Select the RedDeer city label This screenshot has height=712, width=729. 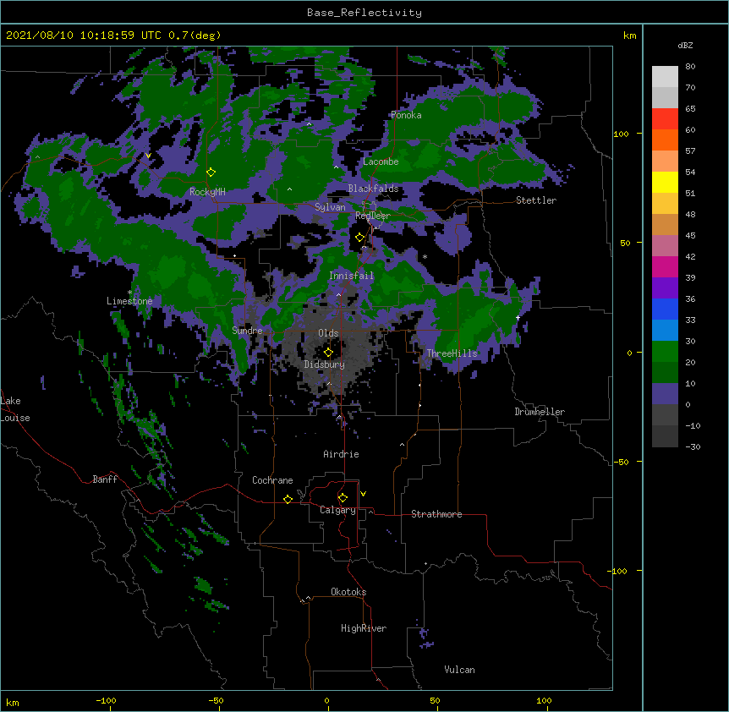tap(373, 216)
